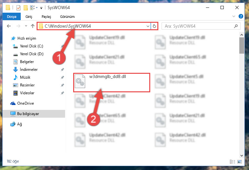This screenshot has height=170, width=249.
Task: Open the Görünüm ribbon tab
Action: click(67, 17)
